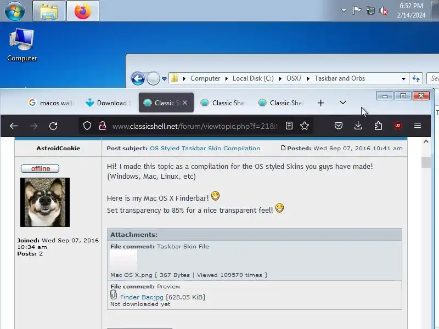Switch to the last Classic Shell tab
This screenshot has height=329, width=439.
pyautogui.click(x=281, y=103)
